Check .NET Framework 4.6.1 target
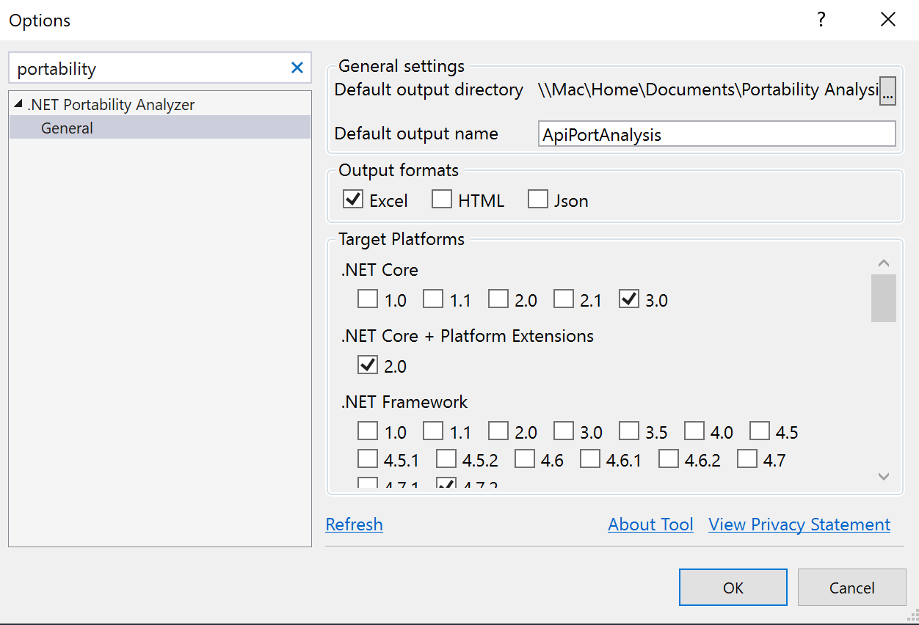 (x=590, y=459)
